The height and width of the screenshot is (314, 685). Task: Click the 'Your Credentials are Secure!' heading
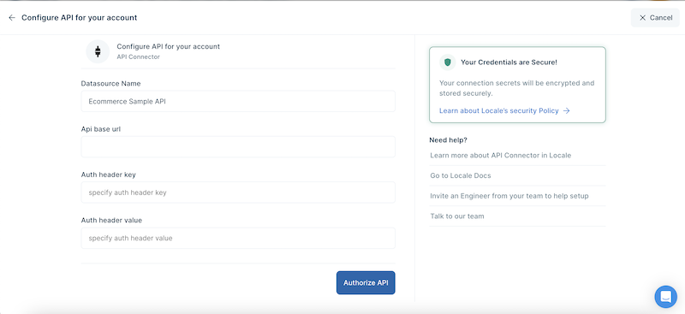tap(509, 62)
